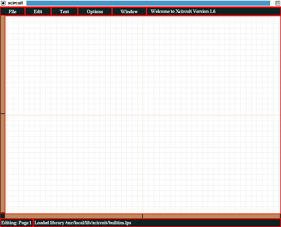Open the Text menu
Viewport: 281px width, 227px height.
pyautogui.click(x=64, y=12)
